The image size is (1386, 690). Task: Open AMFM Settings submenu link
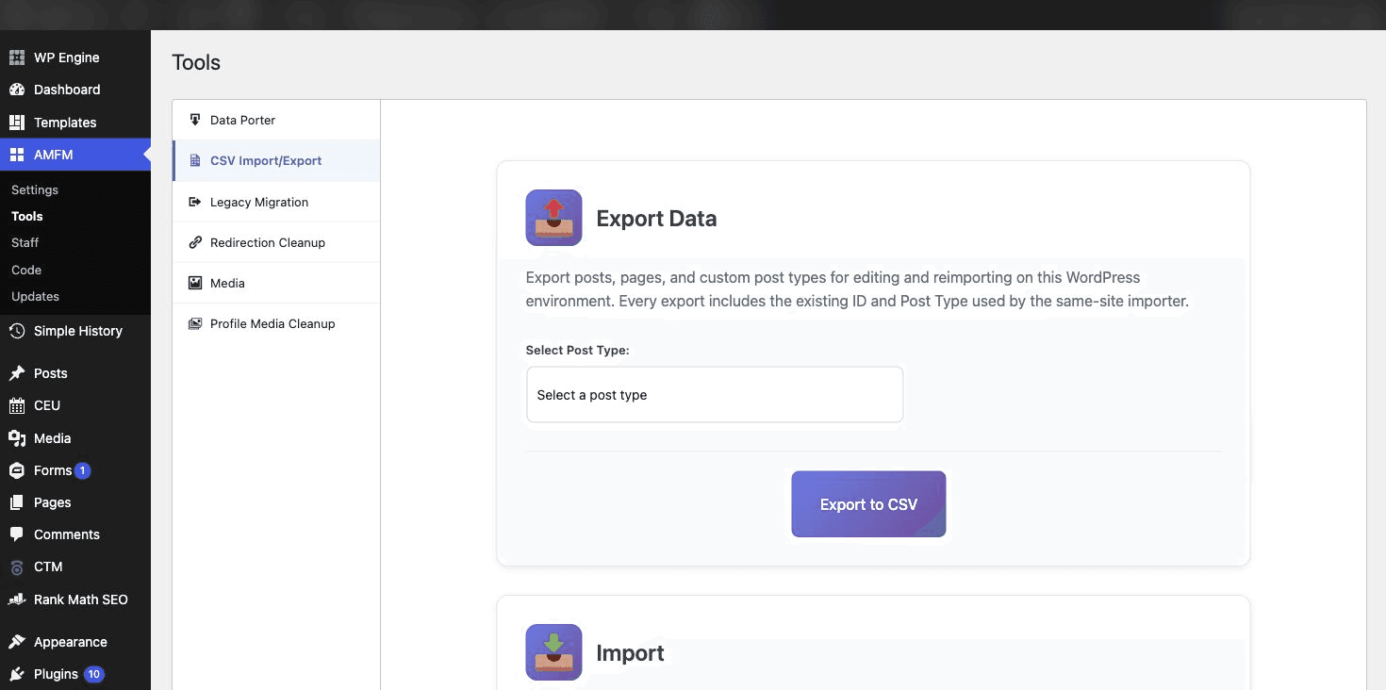pos(35,189)
